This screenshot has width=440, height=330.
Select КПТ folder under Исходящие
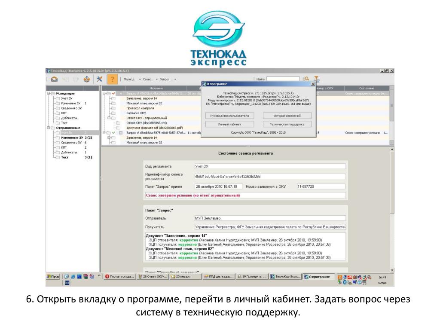point(64,113)
